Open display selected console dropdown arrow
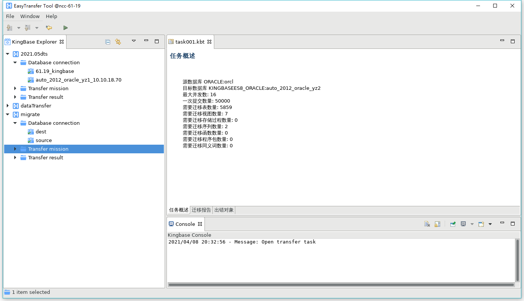 click(472, 224)
